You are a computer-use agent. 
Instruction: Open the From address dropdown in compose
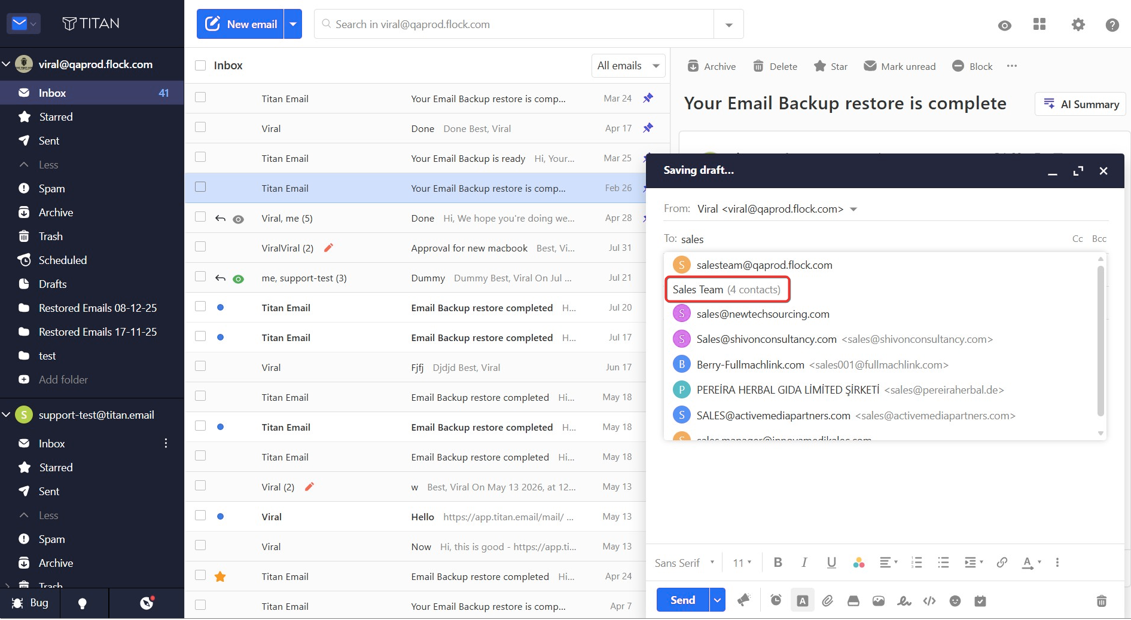point(853,209)
